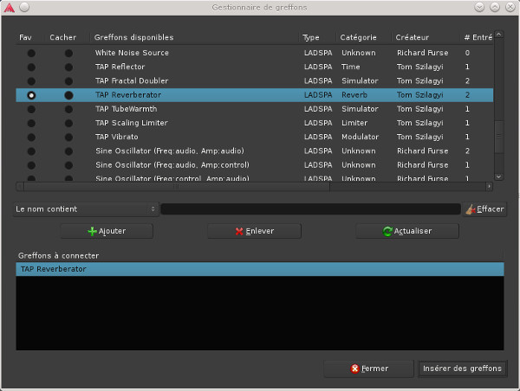Viewport: 520px width, 391px height.
Task: Click in the plugin name search field
Action: coord(310,209)
